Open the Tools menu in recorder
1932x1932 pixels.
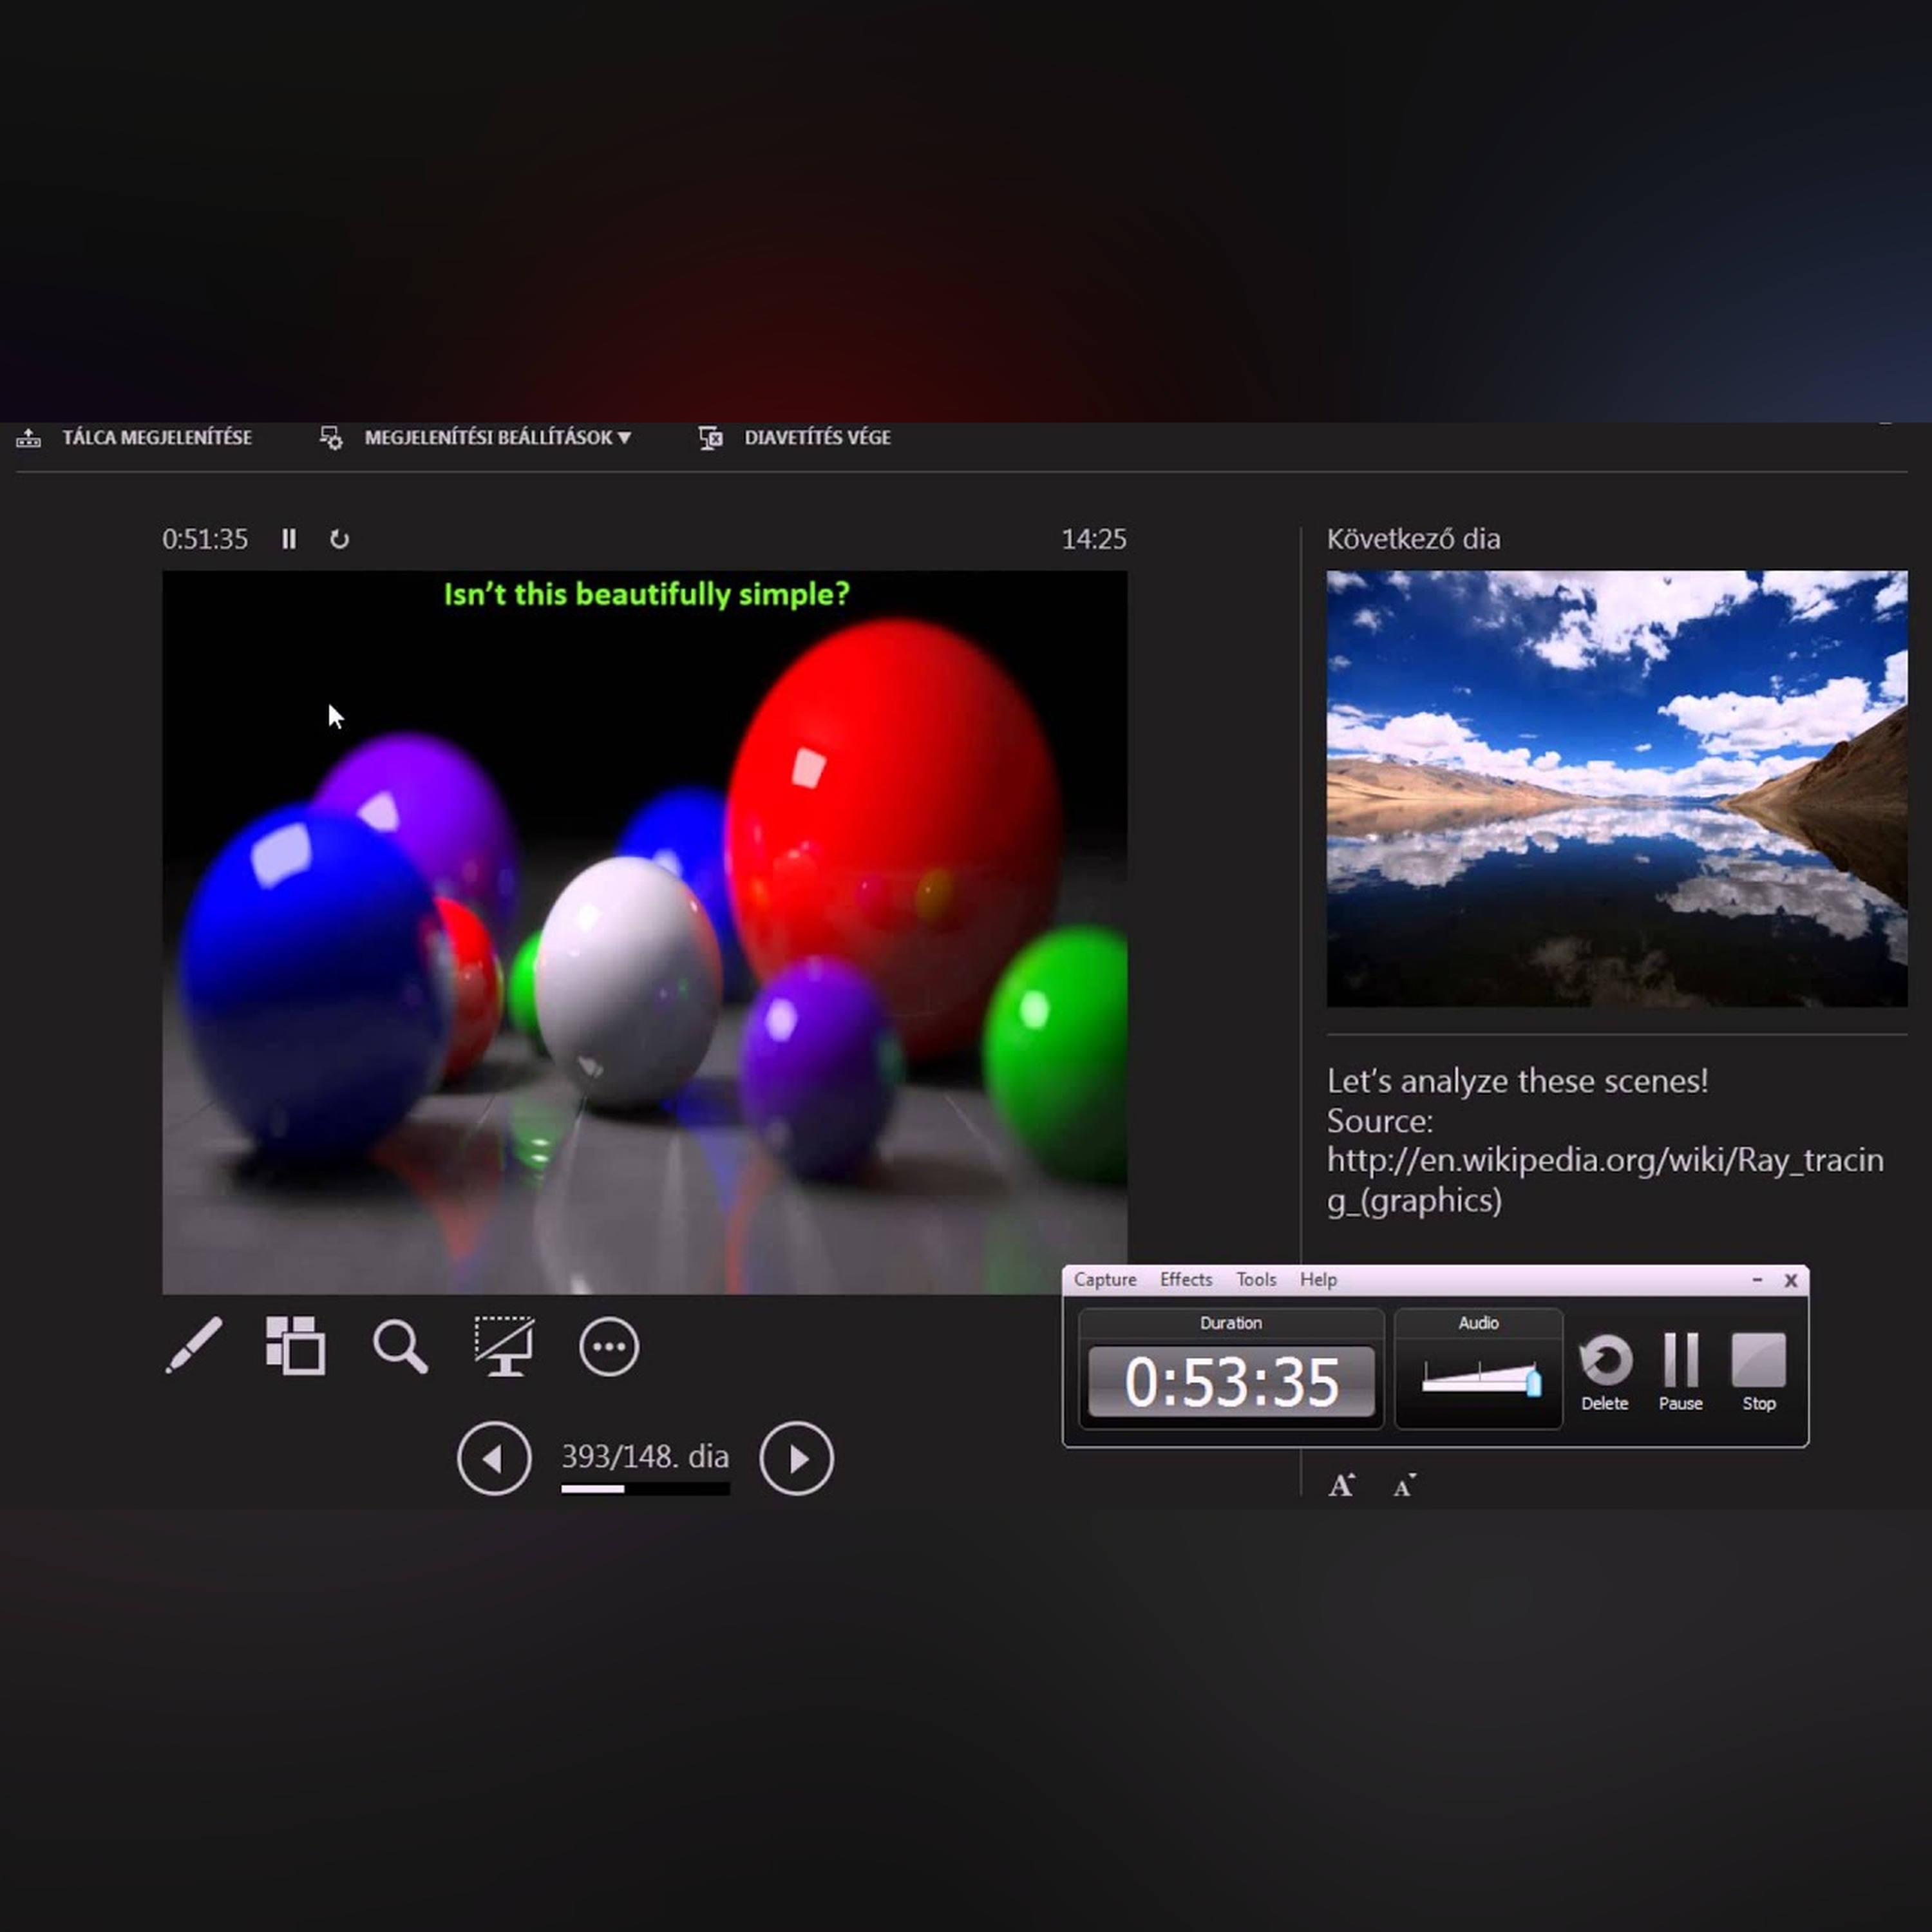(x=1256, y=1279)
